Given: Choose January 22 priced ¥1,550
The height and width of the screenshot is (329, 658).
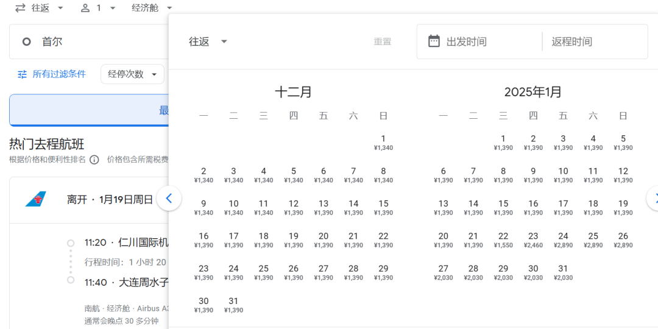Looking at the screenshot, I should [503, 239].
